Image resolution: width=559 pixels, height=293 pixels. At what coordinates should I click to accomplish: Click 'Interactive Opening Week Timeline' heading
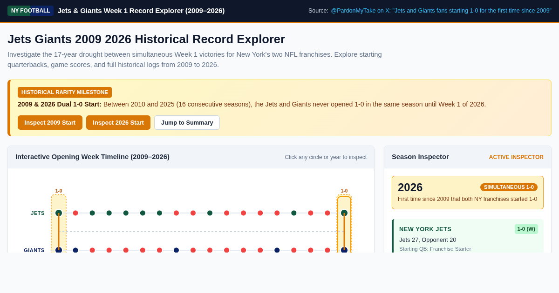(92, 157)
